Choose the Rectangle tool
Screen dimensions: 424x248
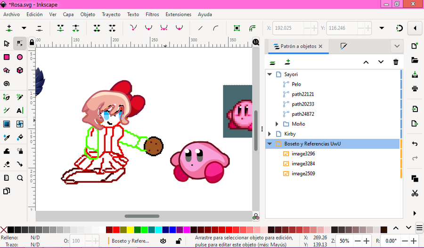pos(7,57)
